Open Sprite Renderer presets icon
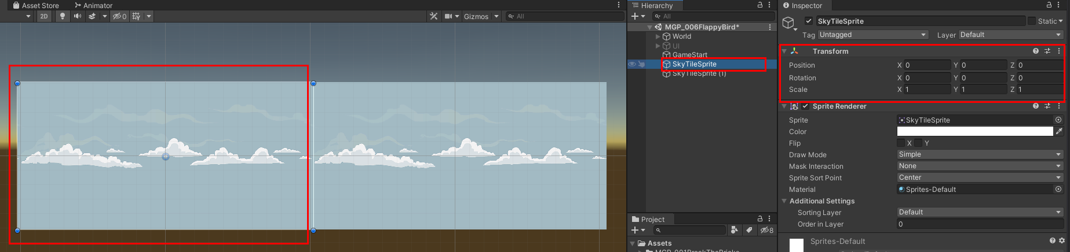The height and width of the screenshot is (252, 1070). pyautogui.click(x=1047, y=106)
